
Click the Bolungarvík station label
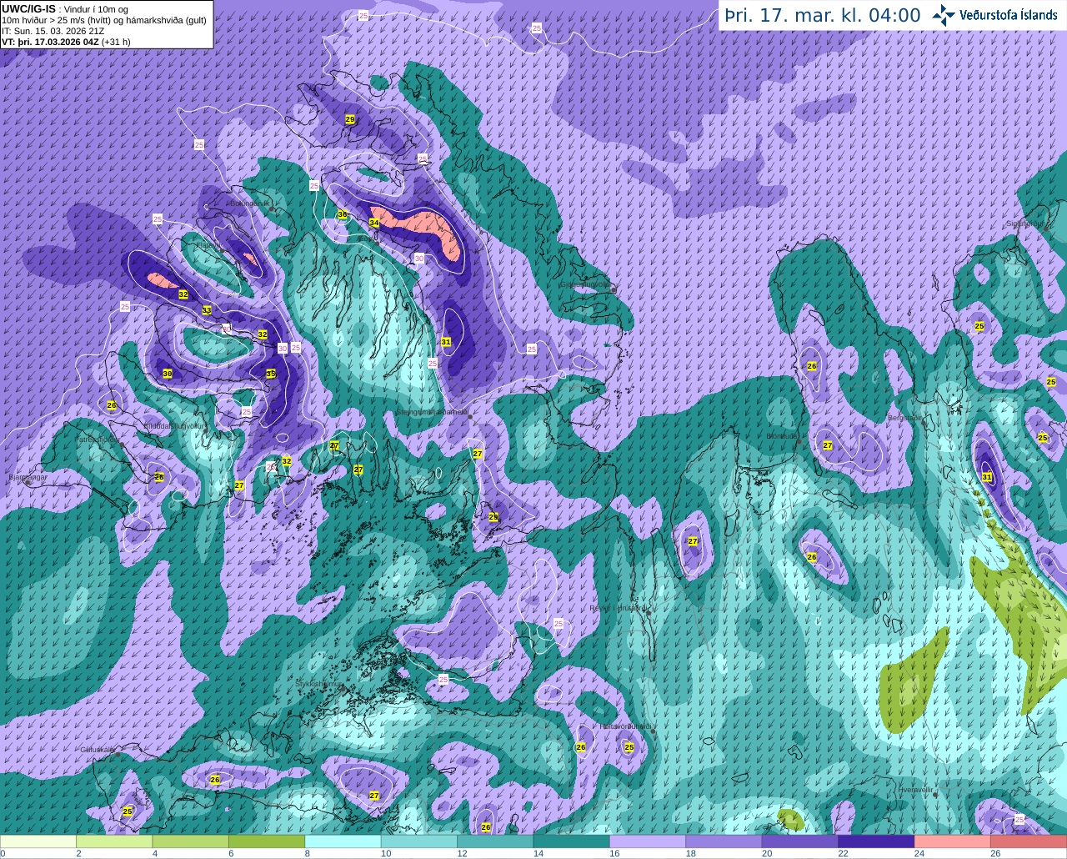tap(249, 203)
